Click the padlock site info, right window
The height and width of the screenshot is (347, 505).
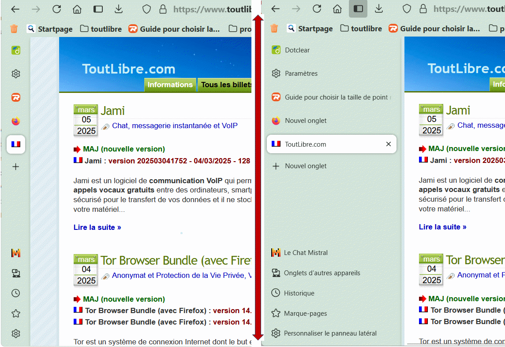pos(423,9)
